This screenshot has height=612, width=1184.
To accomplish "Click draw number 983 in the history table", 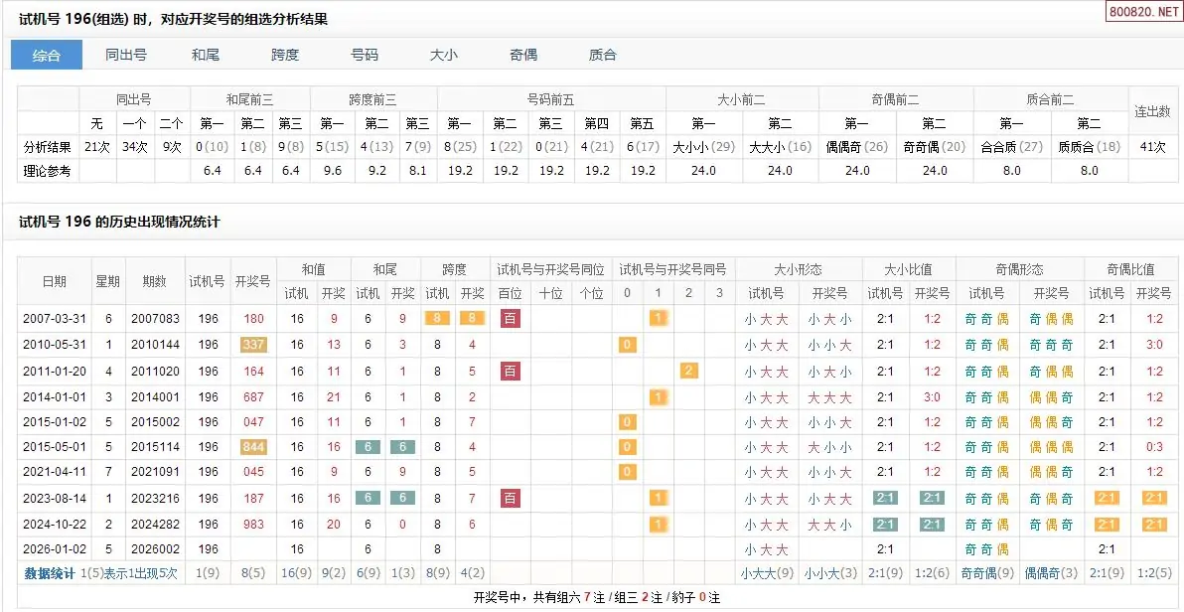I will [x=253, y=525].
